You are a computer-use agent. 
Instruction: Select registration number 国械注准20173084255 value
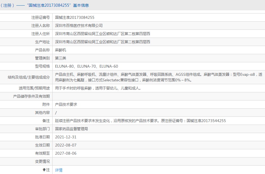[74, 17]
